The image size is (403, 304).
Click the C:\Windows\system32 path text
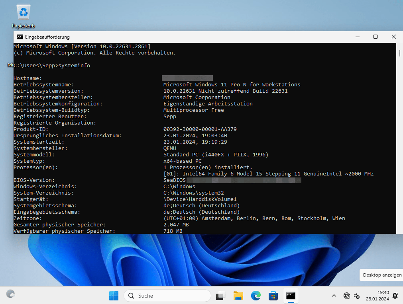[x=194, y=193]
